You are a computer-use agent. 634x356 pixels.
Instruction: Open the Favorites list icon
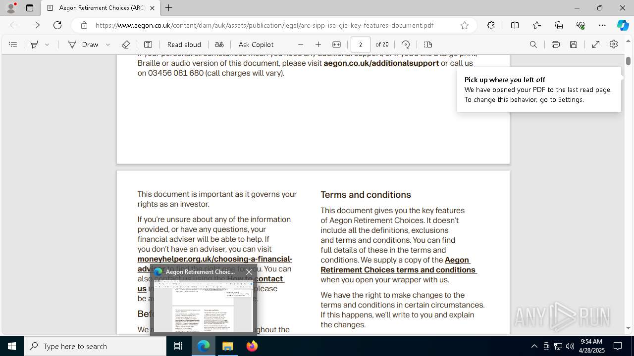pyautogui.click(x=537, y=25)
